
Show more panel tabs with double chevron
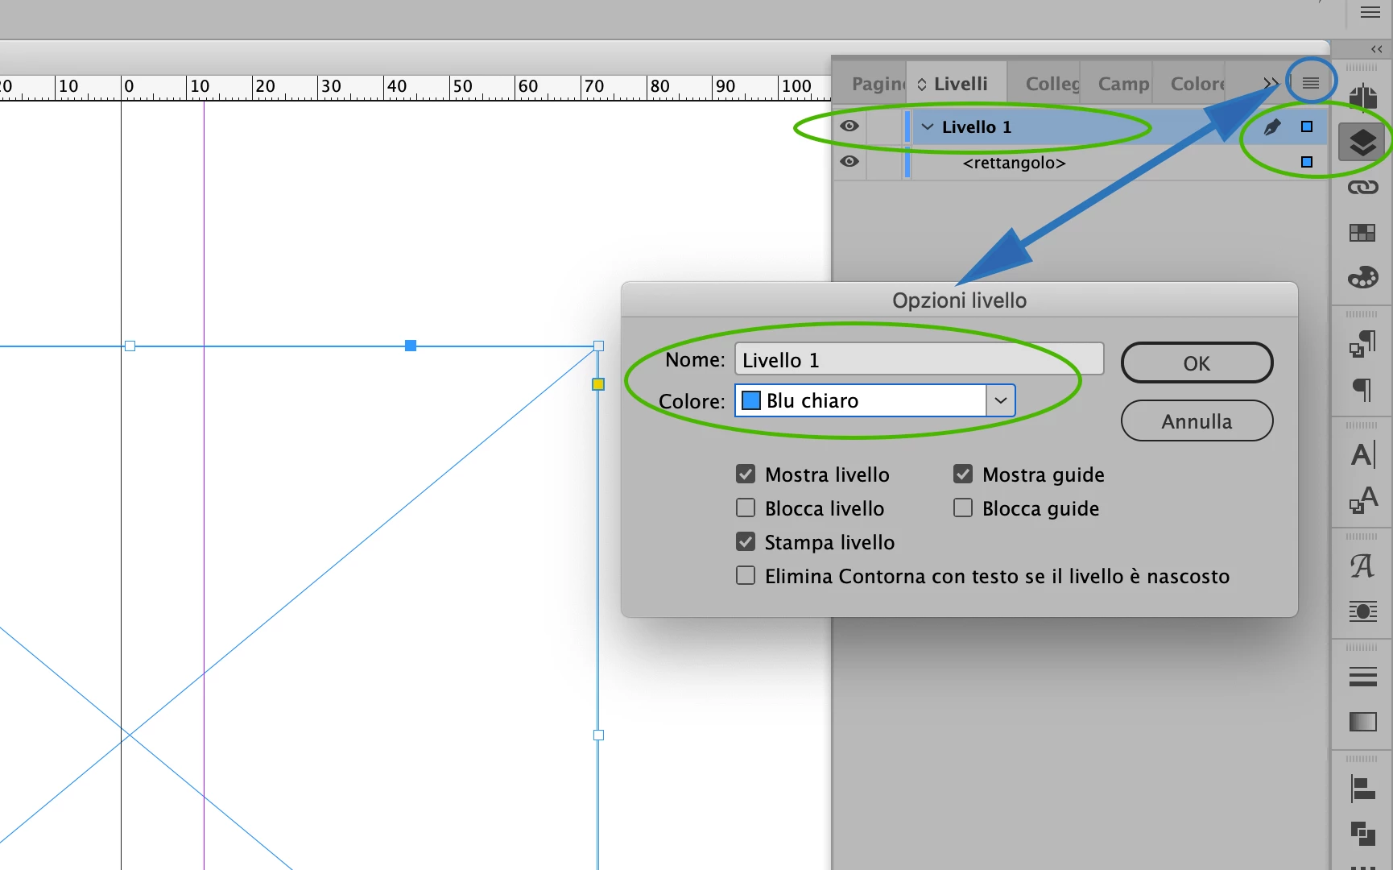(1271, 83)
